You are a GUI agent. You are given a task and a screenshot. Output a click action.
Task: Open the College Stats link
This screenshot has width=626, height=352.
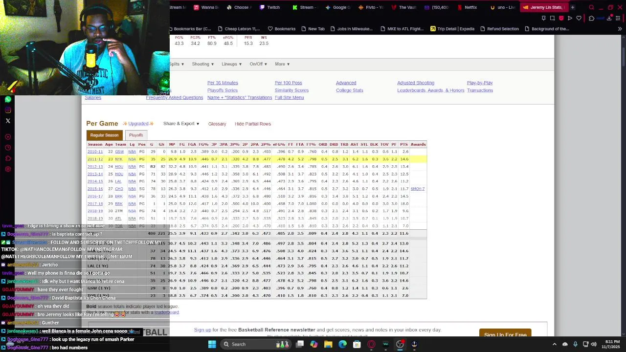(x=349, y=90)
